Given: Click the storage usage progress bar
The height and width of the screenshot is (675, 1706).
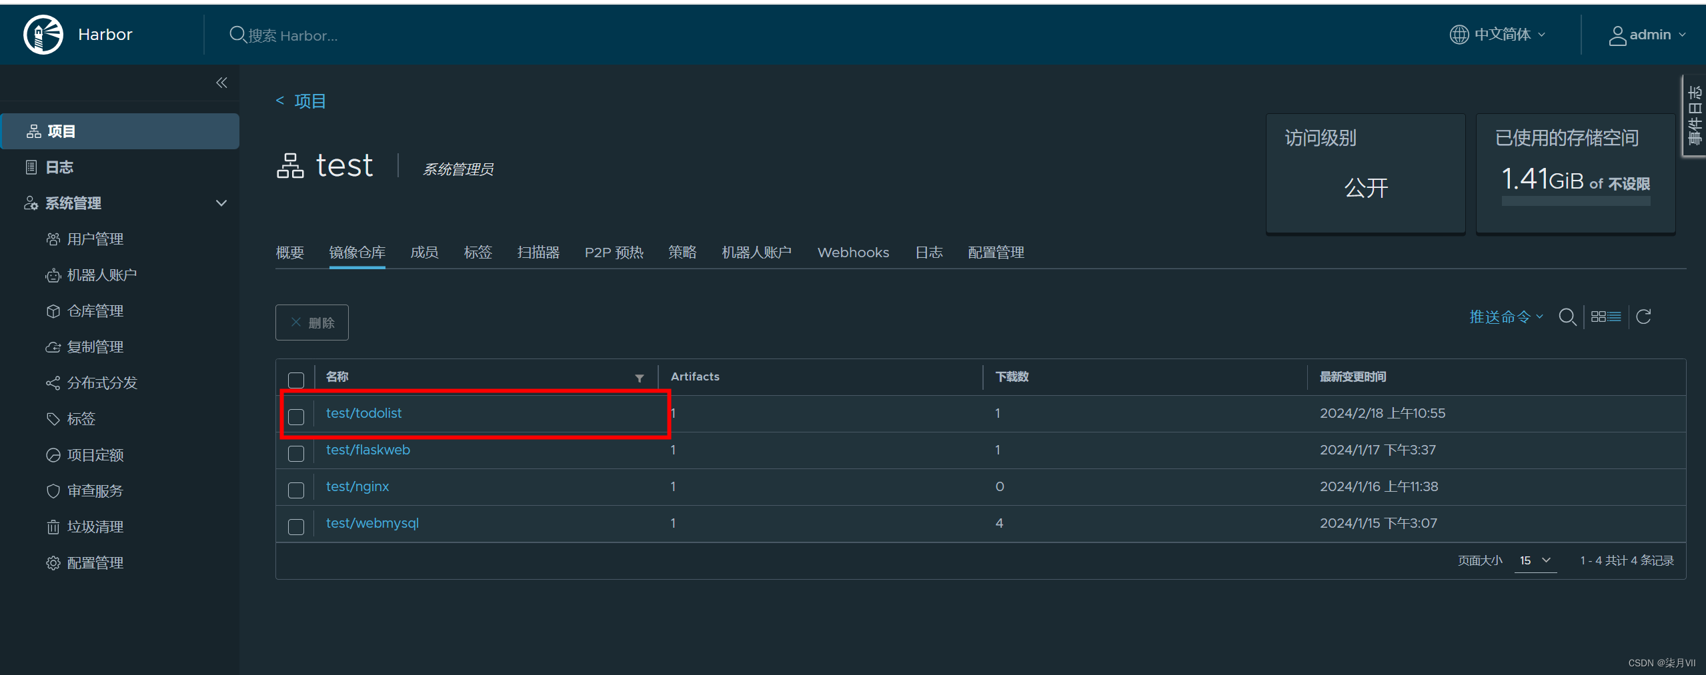Looking at the screenshot, I should tap(1576, 201).
